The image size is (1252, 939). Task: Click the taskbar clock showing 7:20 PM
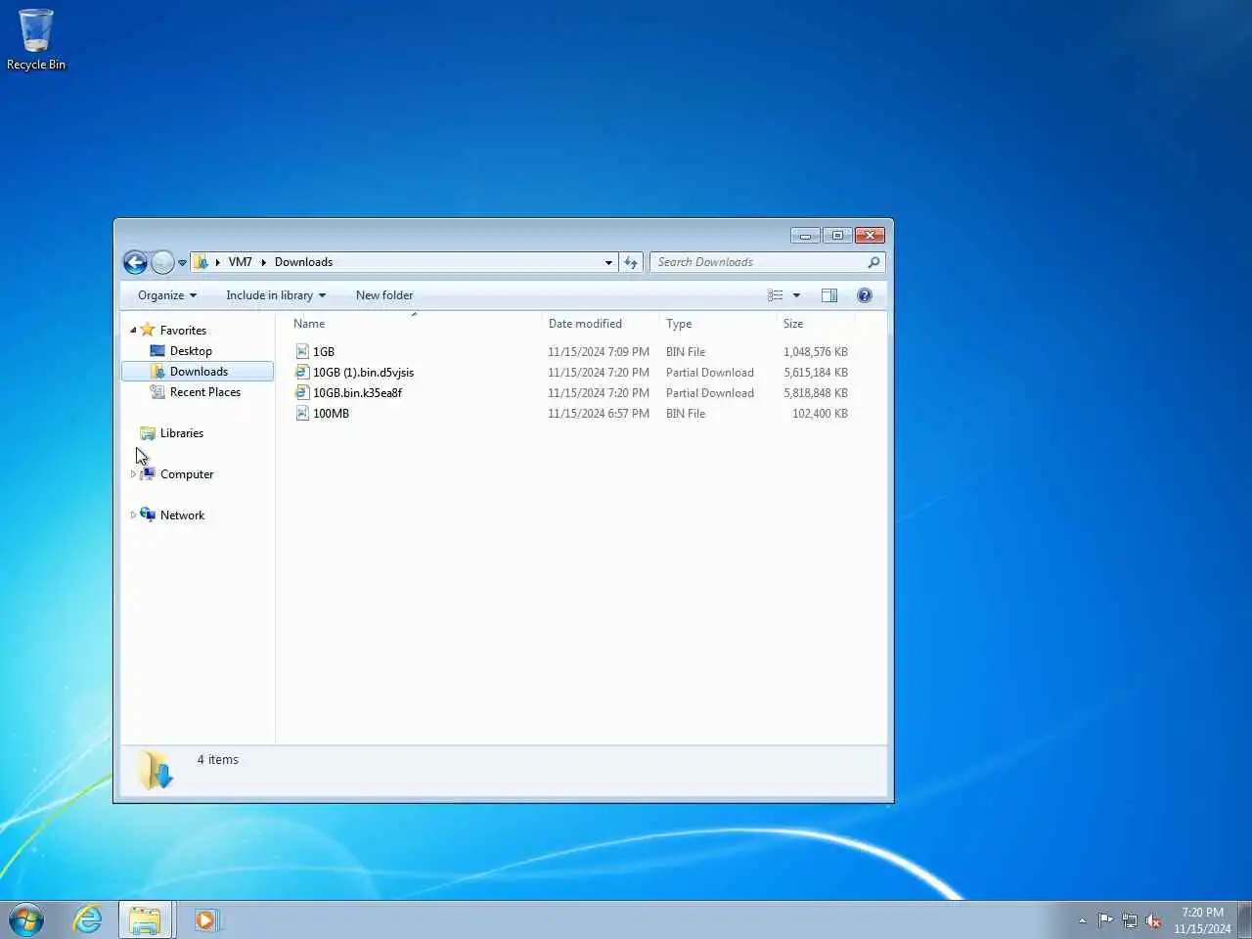pos(1202,920)
